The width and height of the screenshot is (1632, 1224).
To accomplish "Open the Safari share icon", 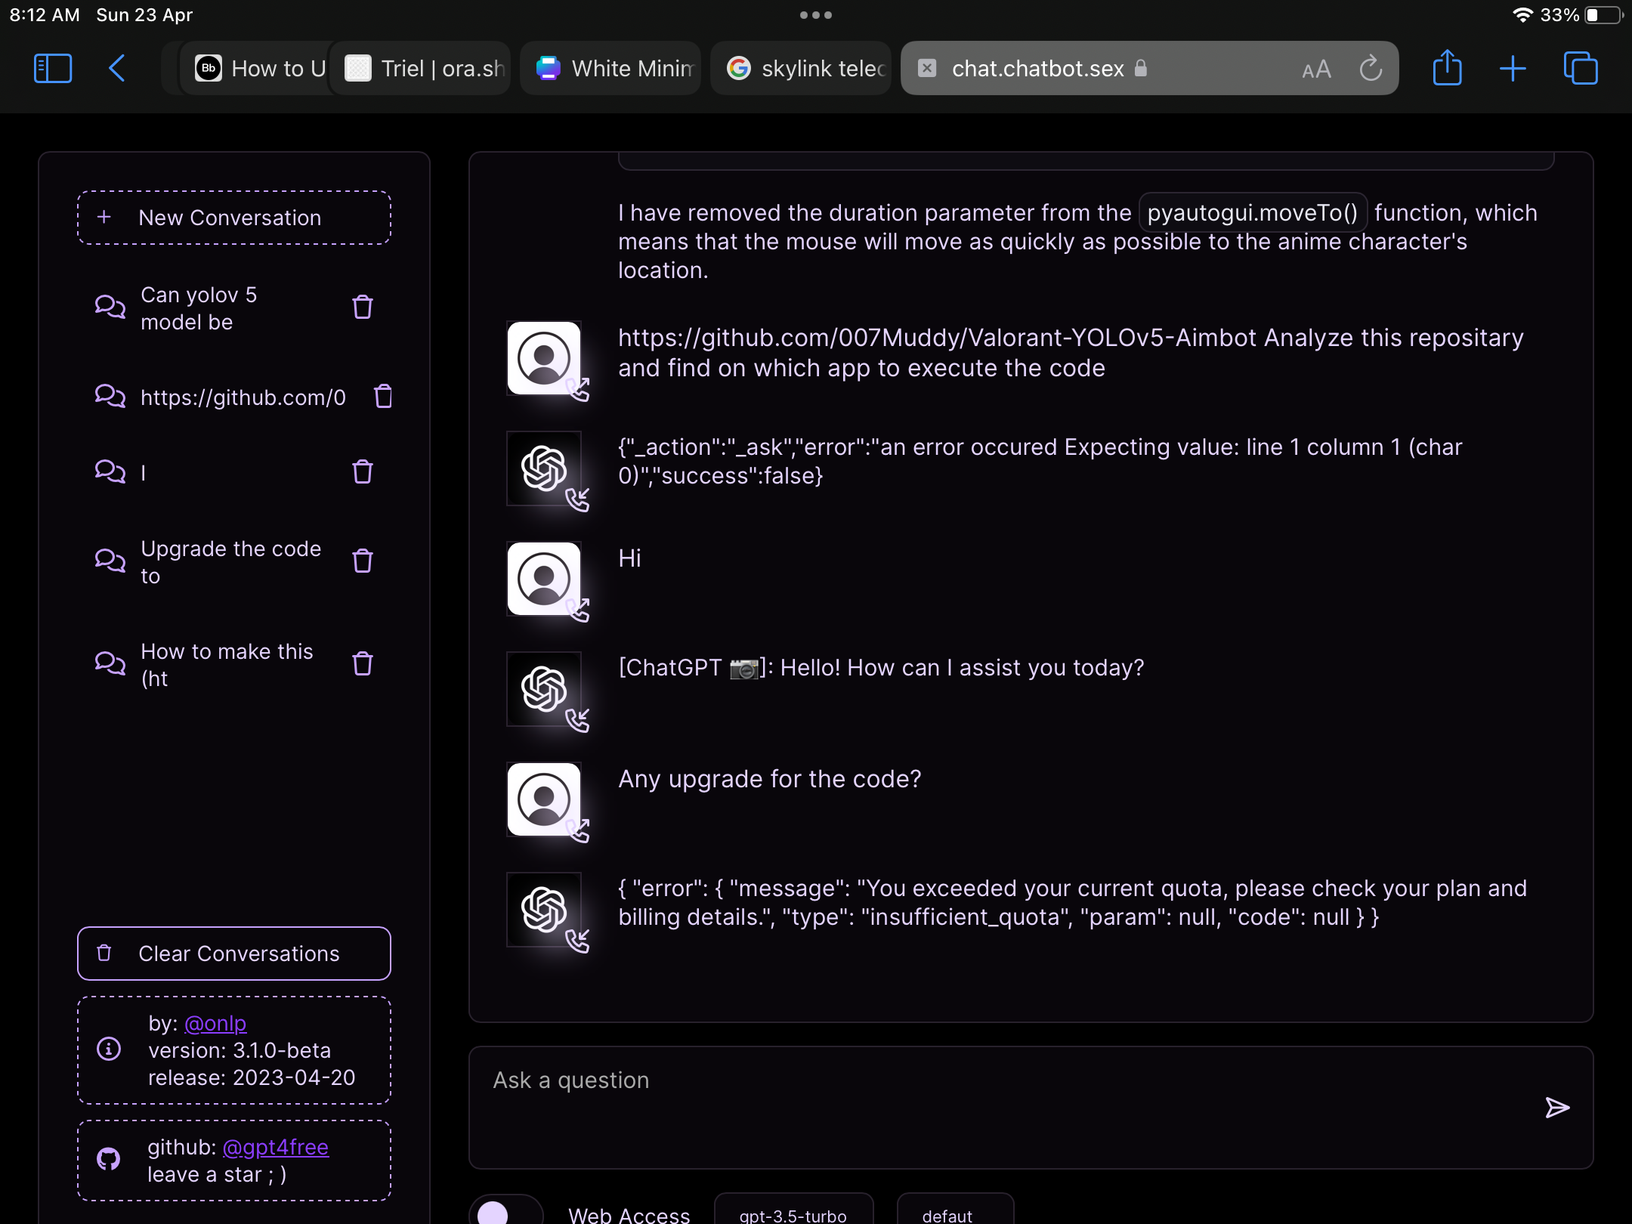I will pyautogui.click(x=1447, y=68).
